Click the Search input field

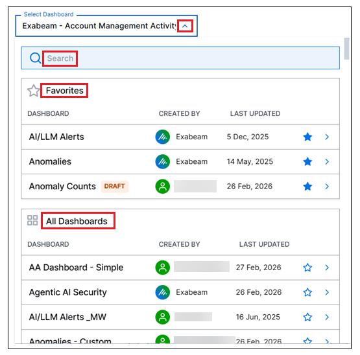[180, 58]
